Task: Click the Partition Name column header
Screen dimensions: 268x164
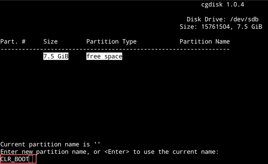Action: pyautogui.click(x=205, y=41)
